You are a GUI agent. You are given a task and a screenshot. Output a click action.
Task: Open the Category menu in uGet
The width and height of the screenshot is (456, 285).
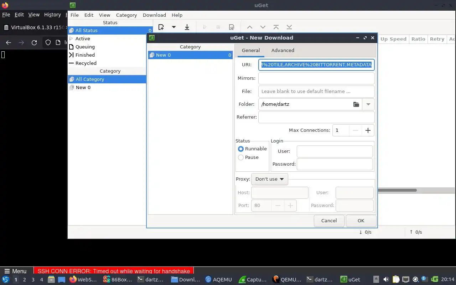pyautogui.click(x=126, y=15)
